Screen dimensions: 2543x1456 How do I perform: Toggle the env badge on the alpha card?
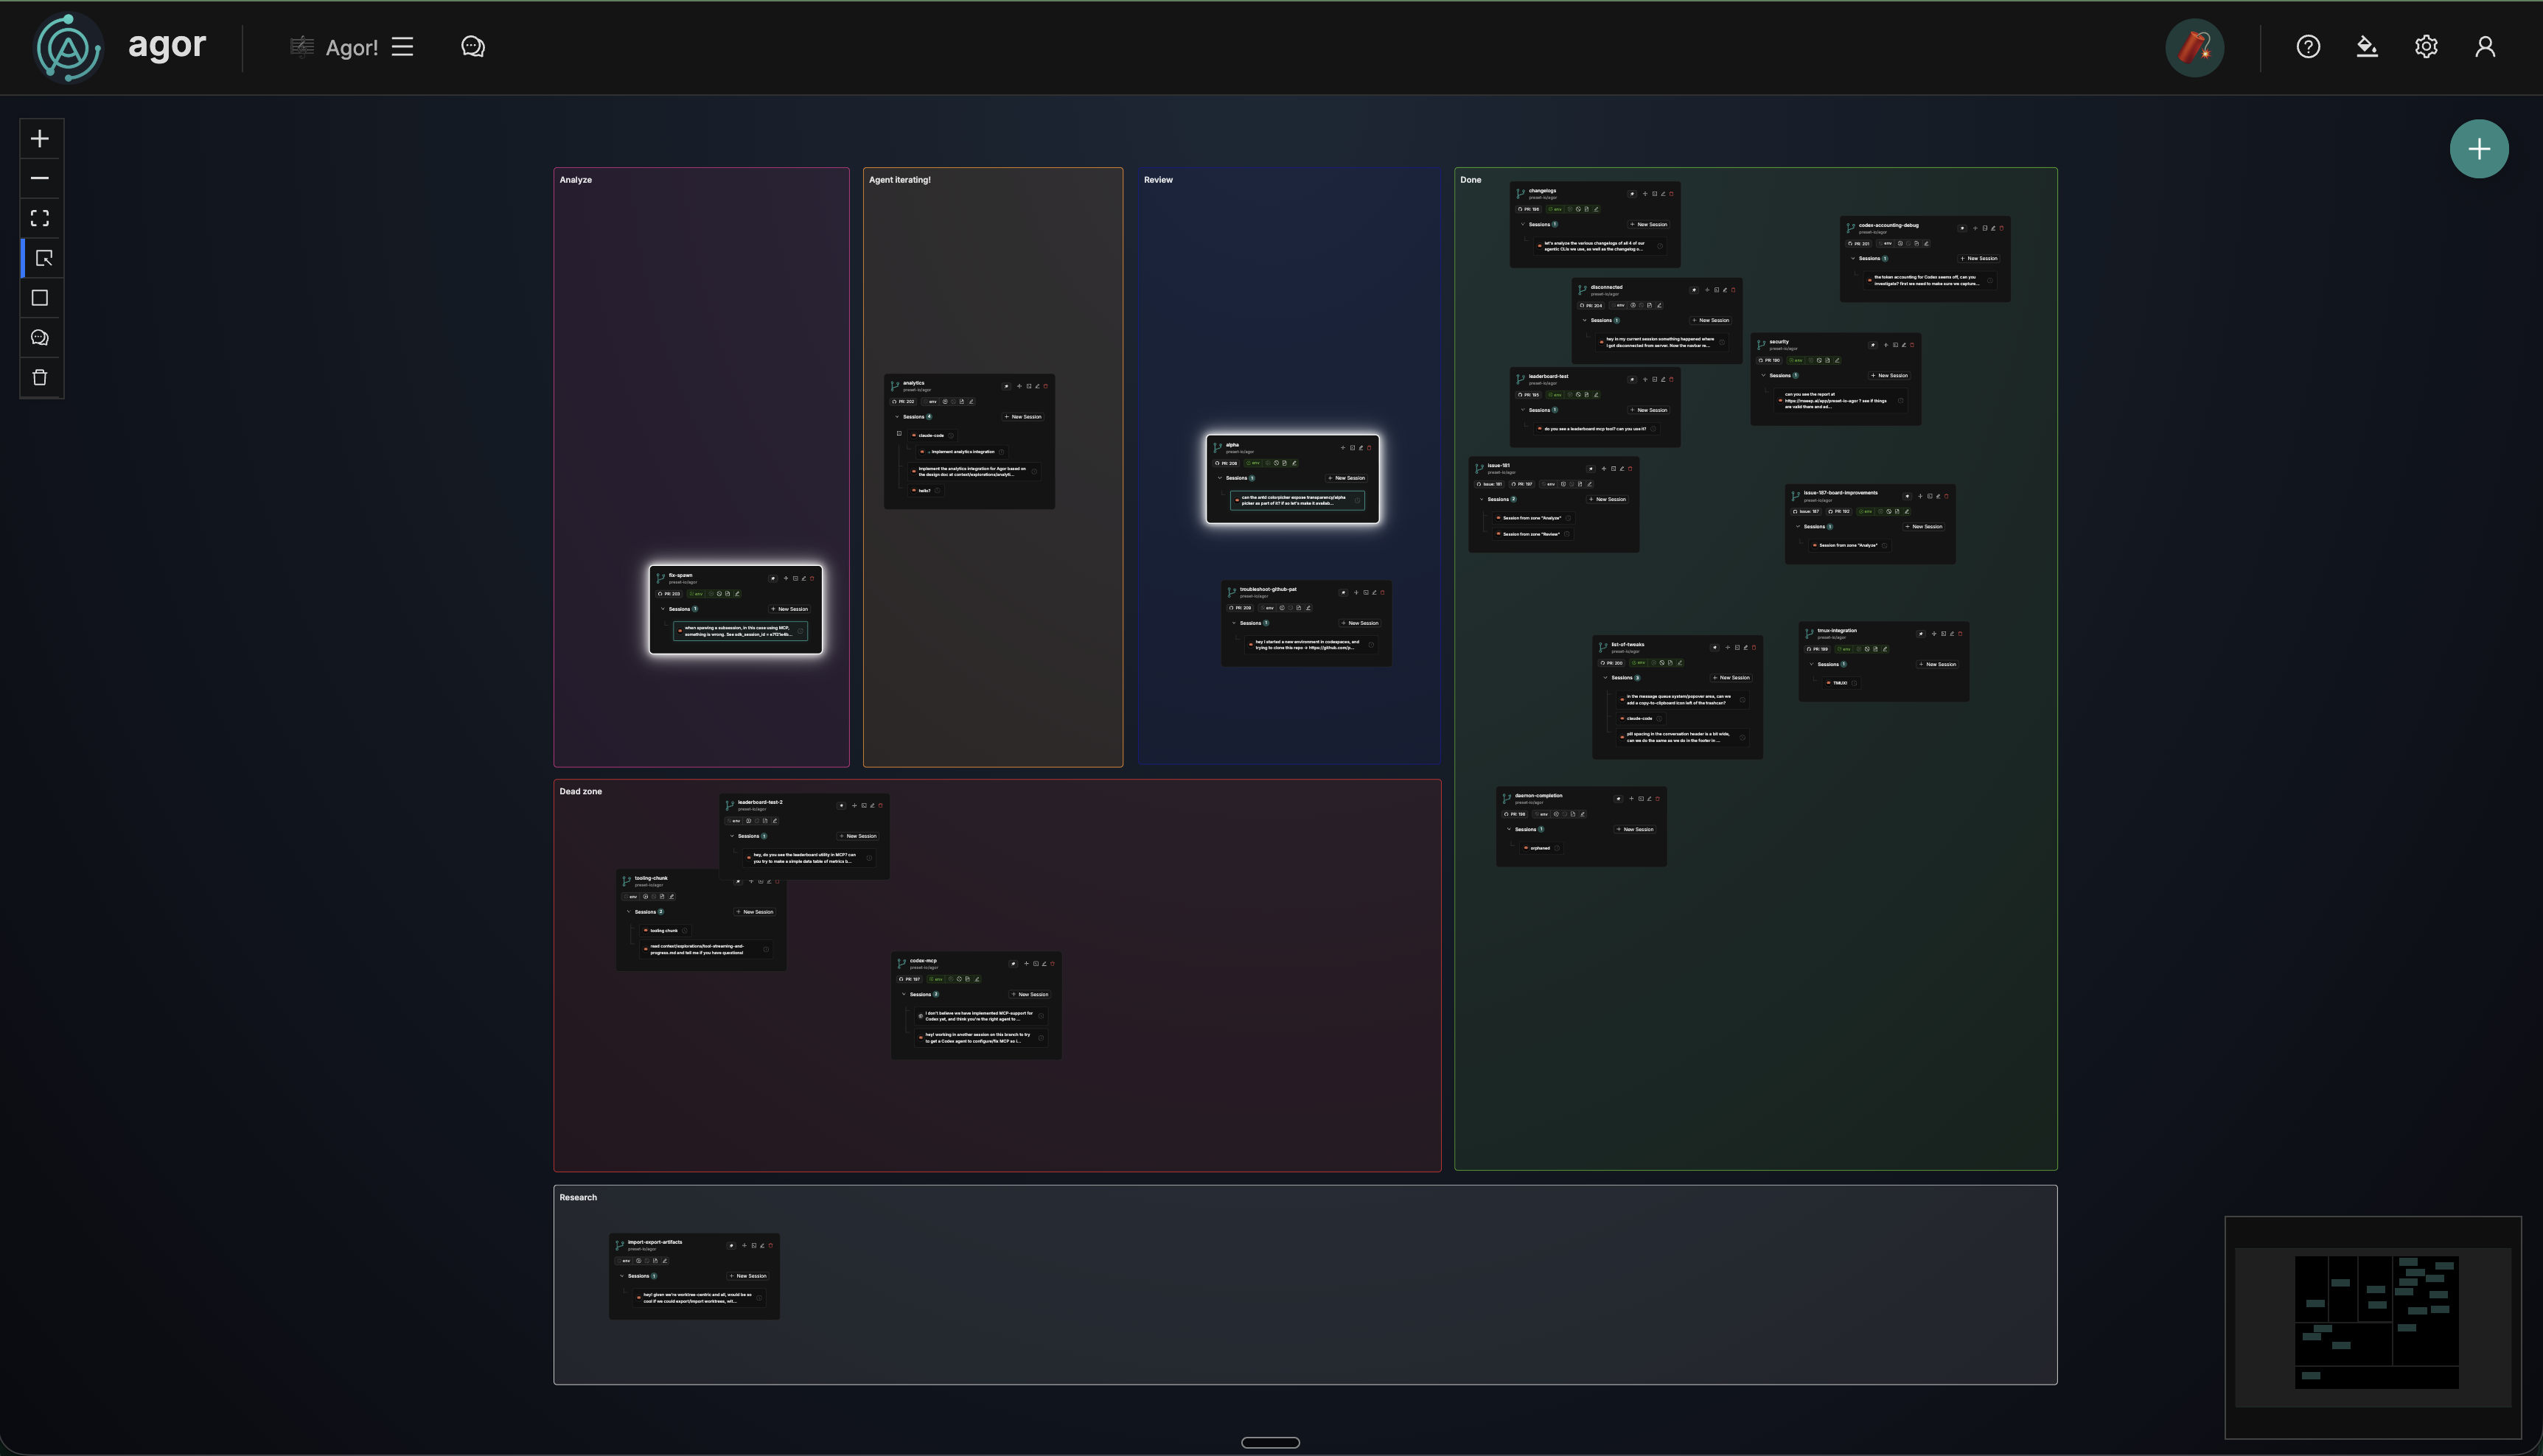(x=1255, y=463)
